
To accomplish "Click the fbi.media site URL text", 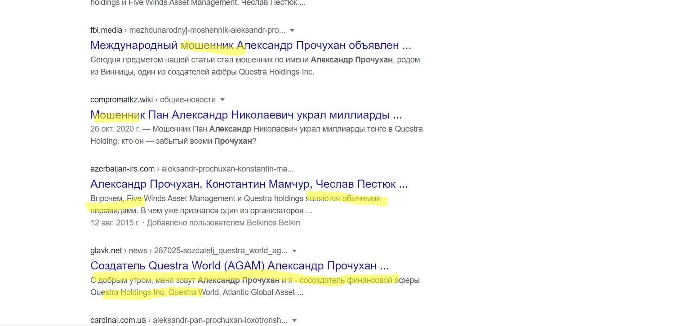I will click(106, 30).
